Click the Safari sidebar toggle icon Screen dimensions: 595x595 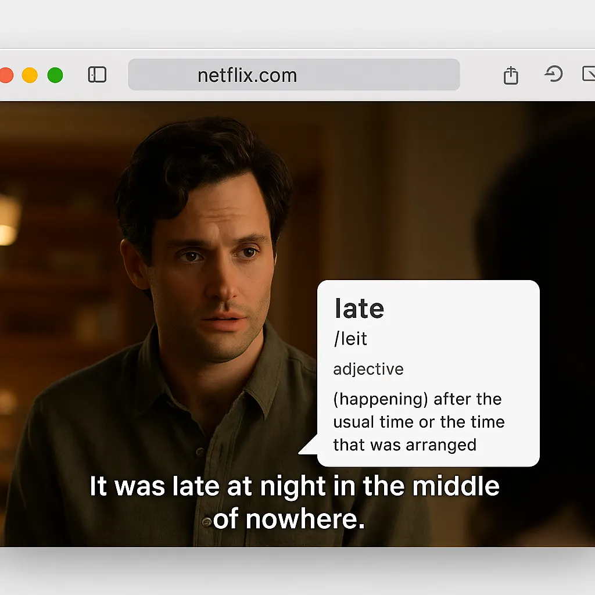click(x=98, y=74)
